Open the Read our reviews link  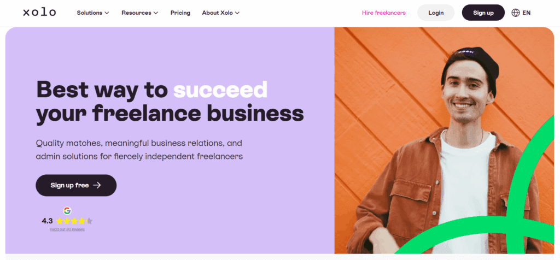coord(67,229)
